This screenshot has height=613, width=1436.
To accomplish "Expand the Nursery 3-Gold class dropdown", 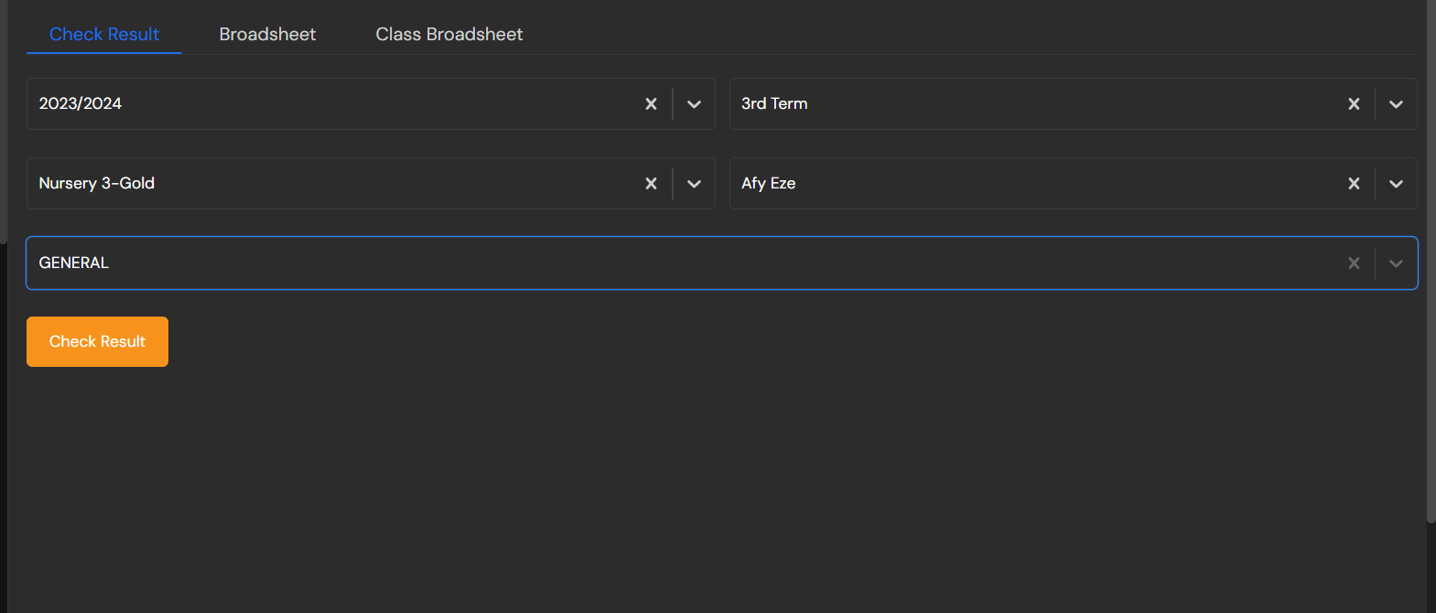I will point(694,184).
